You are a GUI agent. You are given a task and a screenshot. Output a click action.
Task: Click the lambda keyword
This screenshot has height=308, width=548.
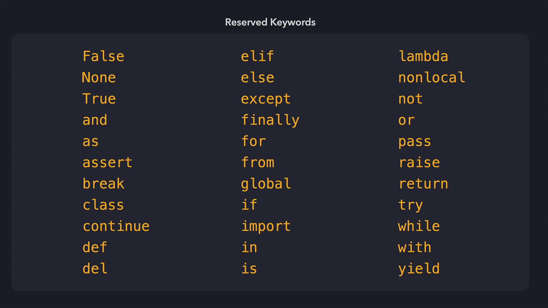tap(423, 56)
